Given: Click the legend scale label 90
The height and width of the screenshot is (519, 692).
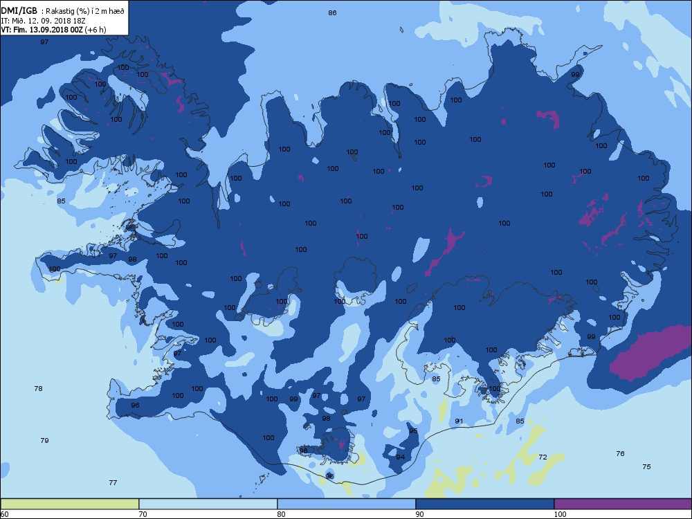Looking at the screenshot, I should pyautogui.click(x=419, y=514).
